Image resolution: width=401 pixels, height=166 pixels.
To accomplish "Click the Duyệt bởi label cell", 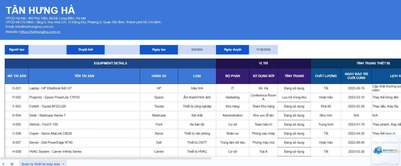I will pyautogui.click(x=85, y=50).
